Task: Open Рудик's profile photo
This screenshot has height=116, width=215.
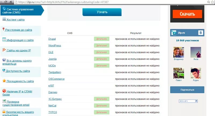Action: 196,73
